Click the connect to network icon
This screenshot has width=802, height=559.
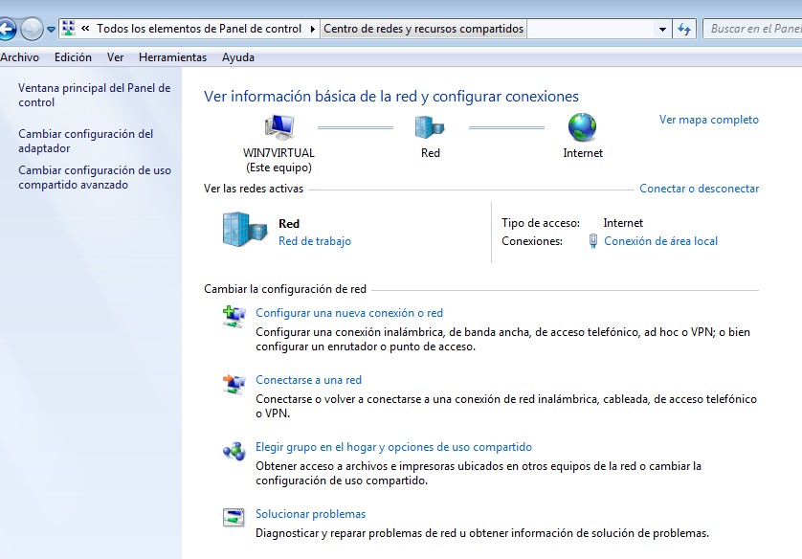click(x=234, y=384)
